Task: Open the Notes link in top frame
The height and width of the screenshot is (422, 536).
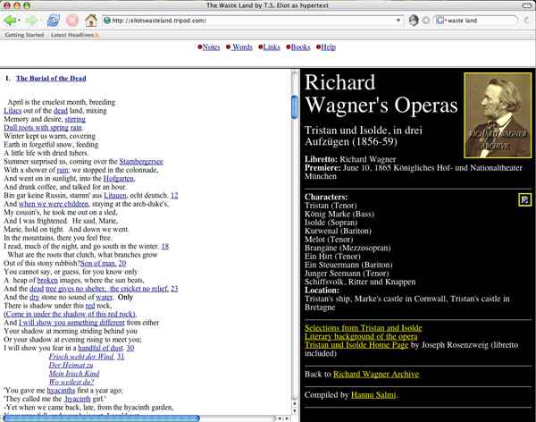Action: tap(211, 46)
